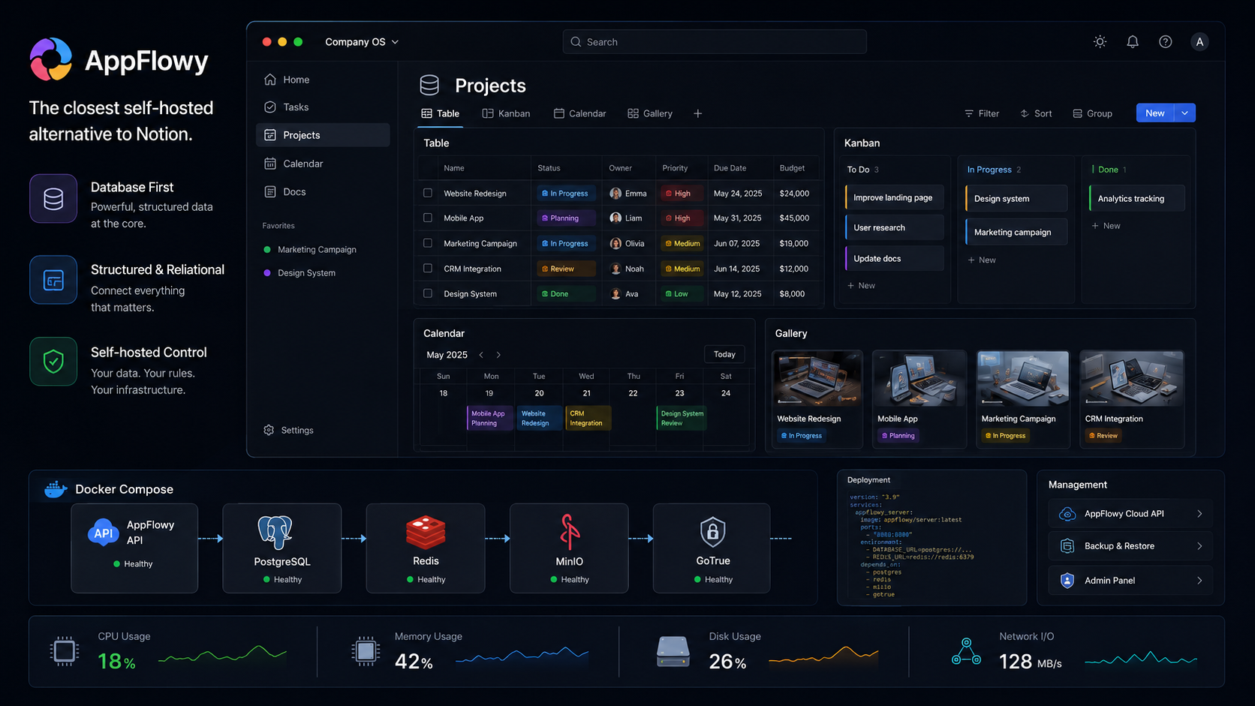This screenshot has width=1255, height=706.
Task: Open Projects in the sidebar
Action: (x=323, y=135)
